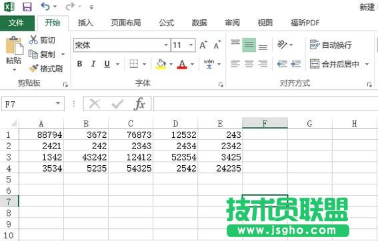Switch to Insert (插入) tab

pos(85,23)
